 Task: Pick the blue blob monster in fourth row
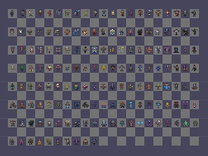(158, 68)
